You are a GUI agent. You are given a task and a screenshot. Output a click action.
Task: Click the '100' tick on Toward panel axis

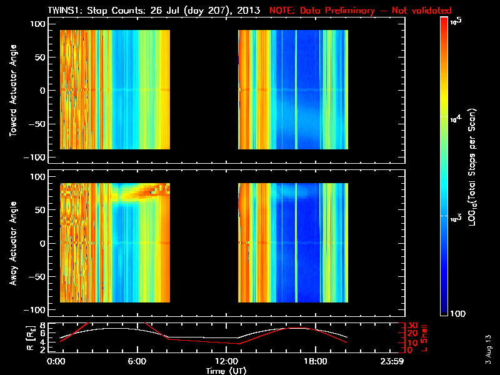click(38, 24)
